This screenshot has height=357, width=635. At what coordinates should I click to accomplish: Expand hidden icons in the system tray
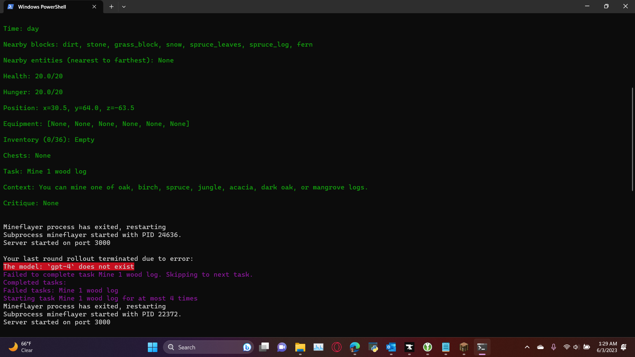(x=528, y=347)
